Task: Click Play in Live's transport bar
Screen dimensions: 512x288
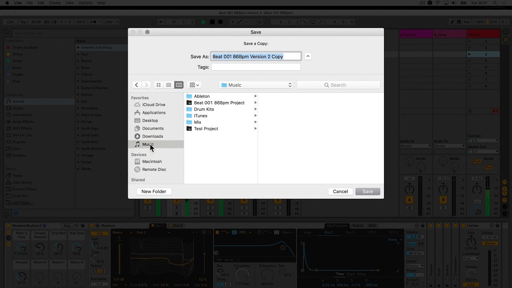Action: pyautogui.click(x=204, y=22)
